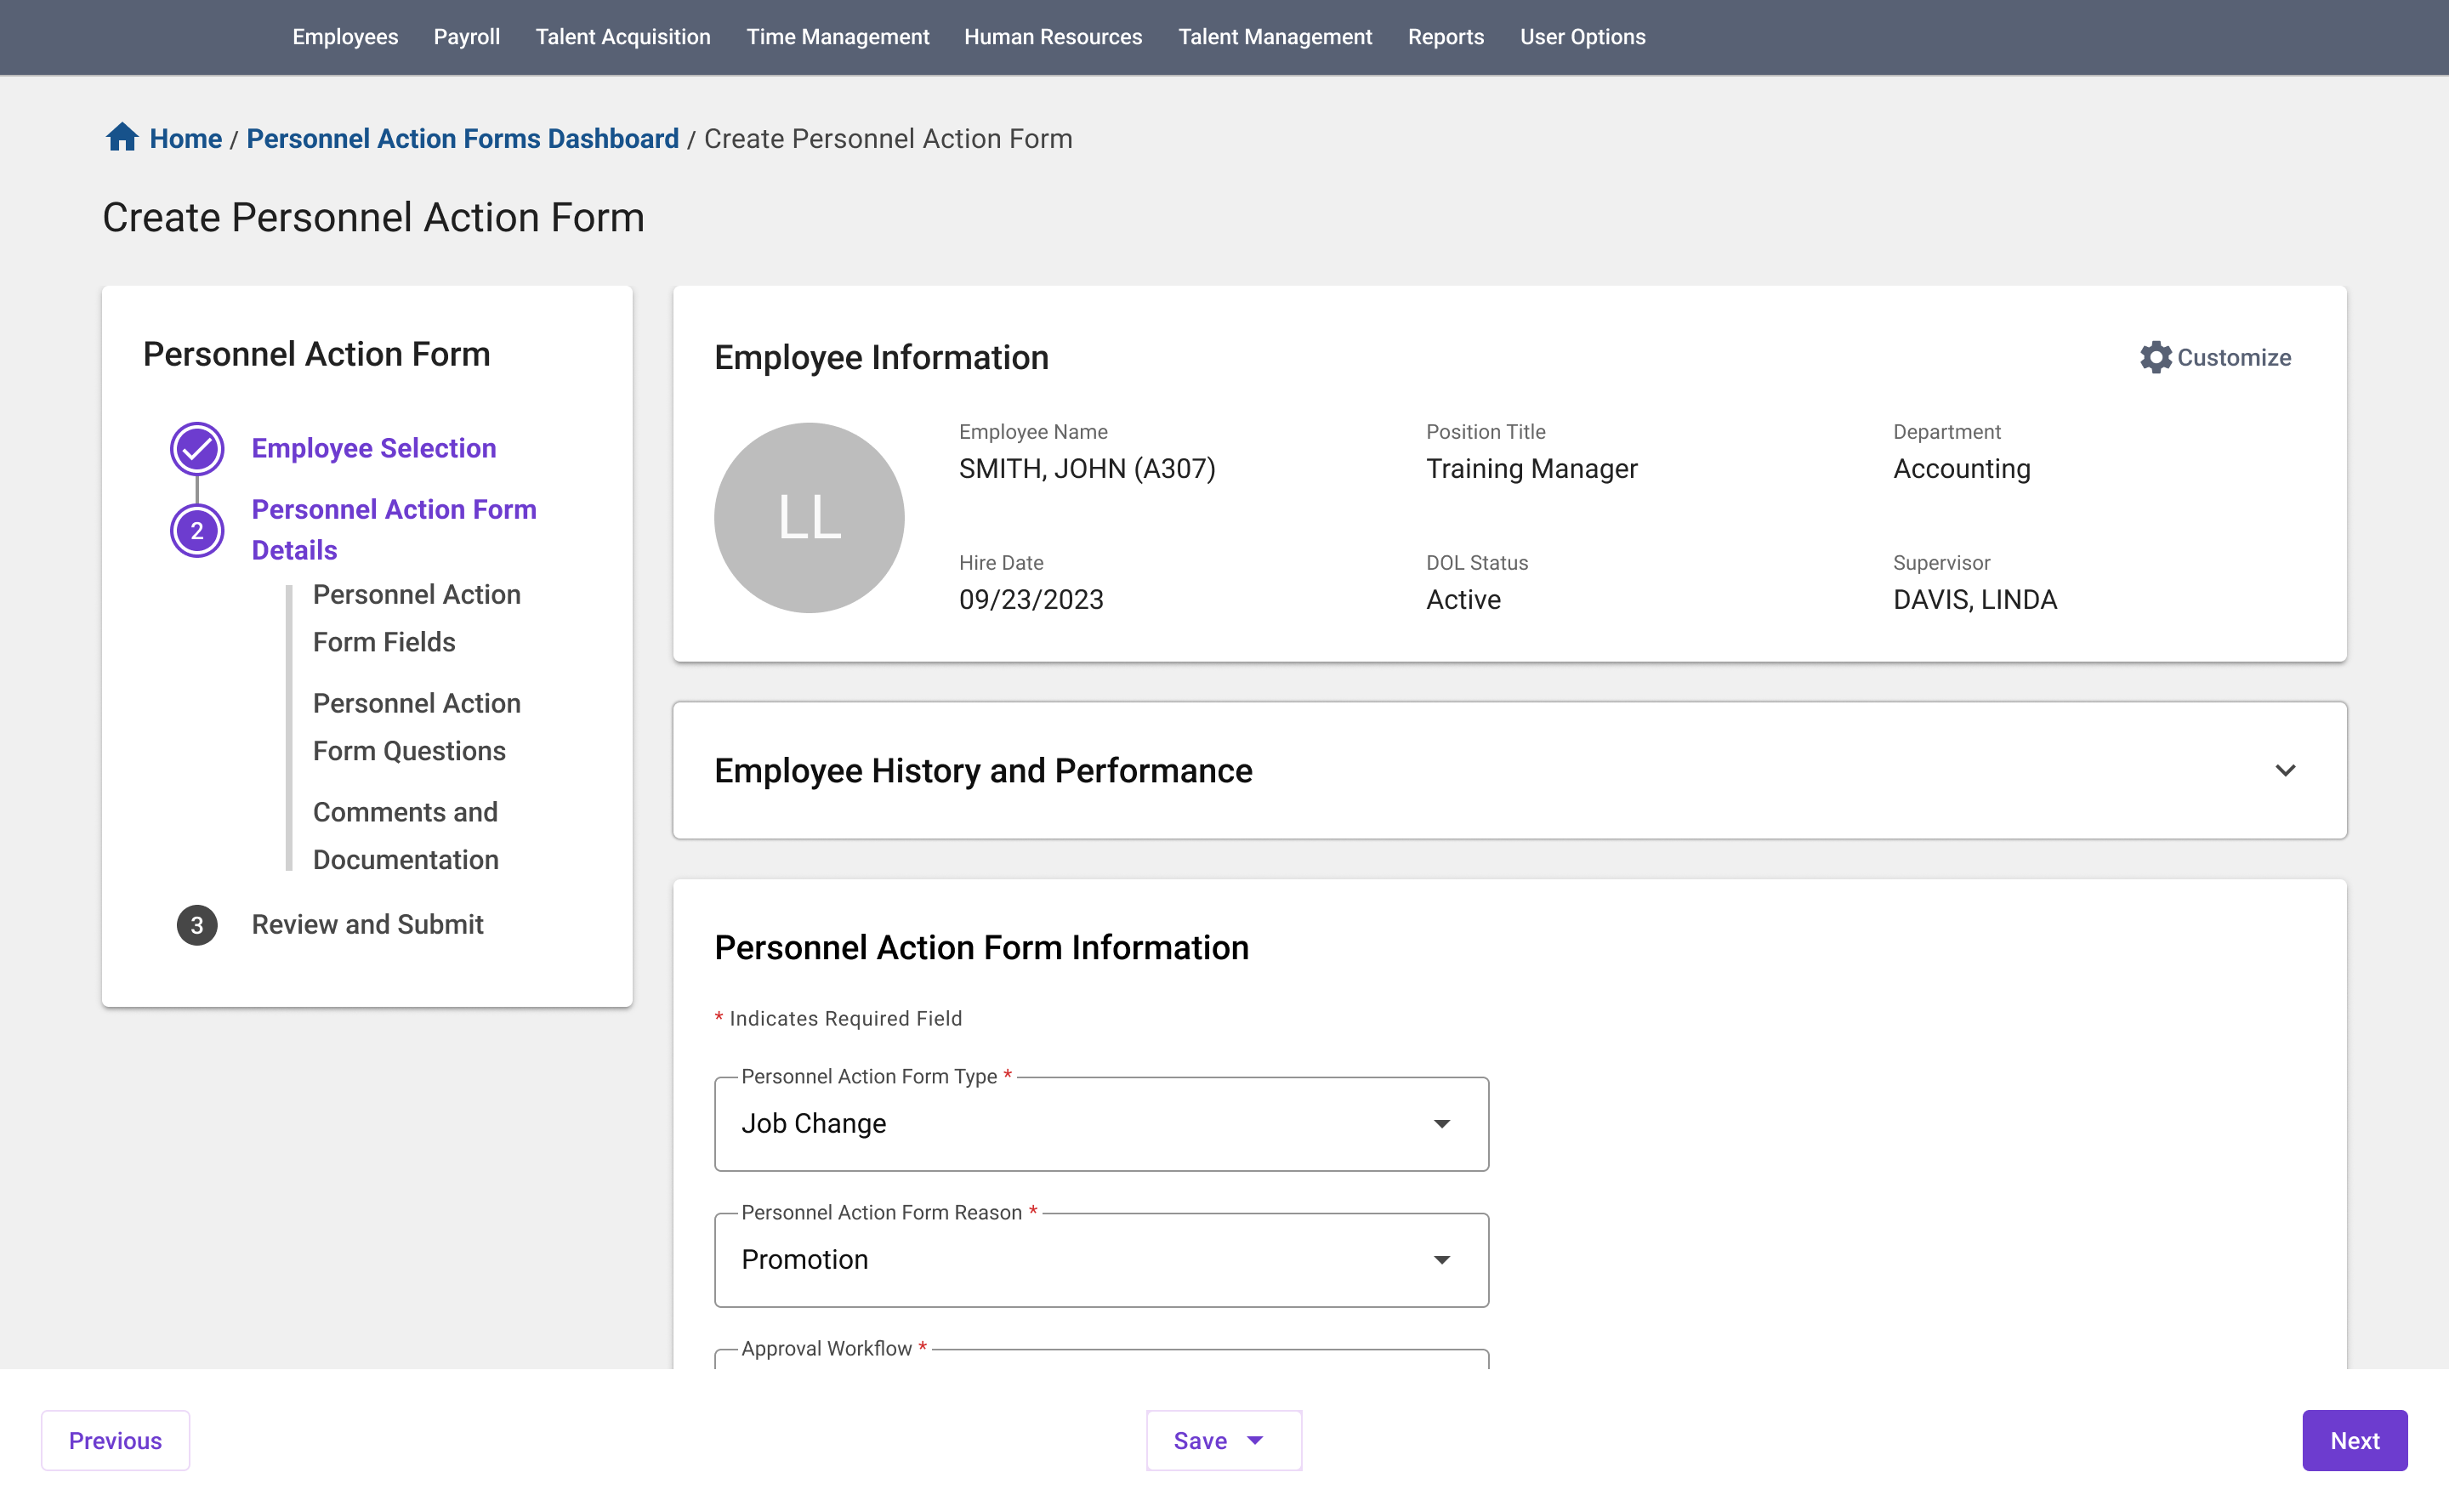Image resolution: width=2449 pixels, height=1512 pixels.
Task: Open the Personnel Action Form Reason dropdown
Action: (1101, 1260)
